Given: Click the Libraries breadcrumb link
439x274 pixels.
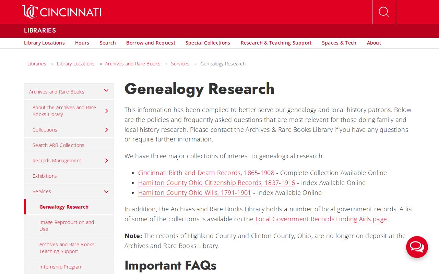Looking at the screenshot, I should point(37,64).
